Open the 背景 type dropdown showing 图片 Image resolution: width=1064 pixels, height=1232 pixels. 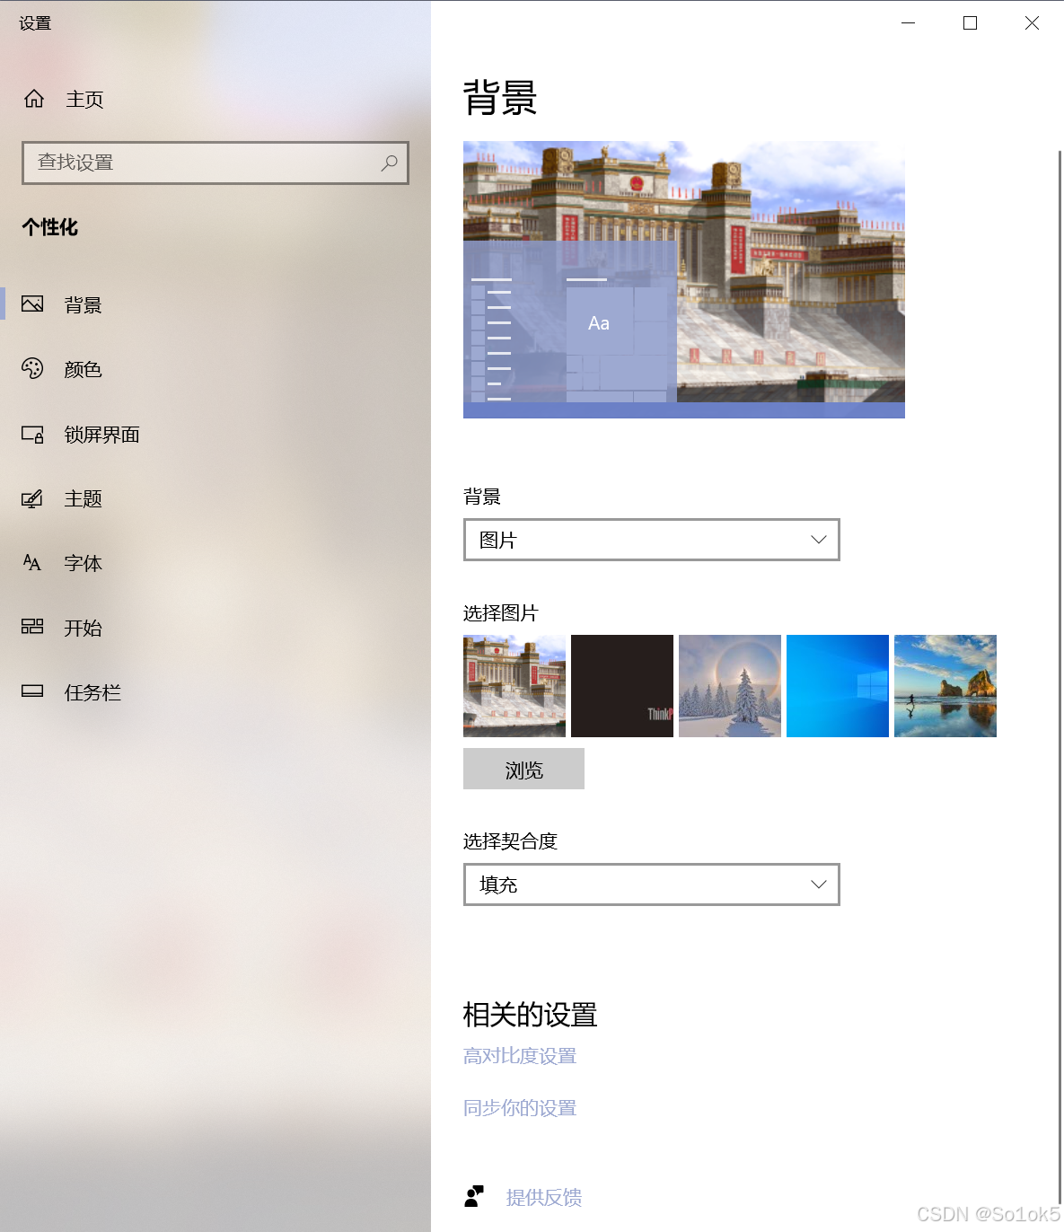coord(652,540)
